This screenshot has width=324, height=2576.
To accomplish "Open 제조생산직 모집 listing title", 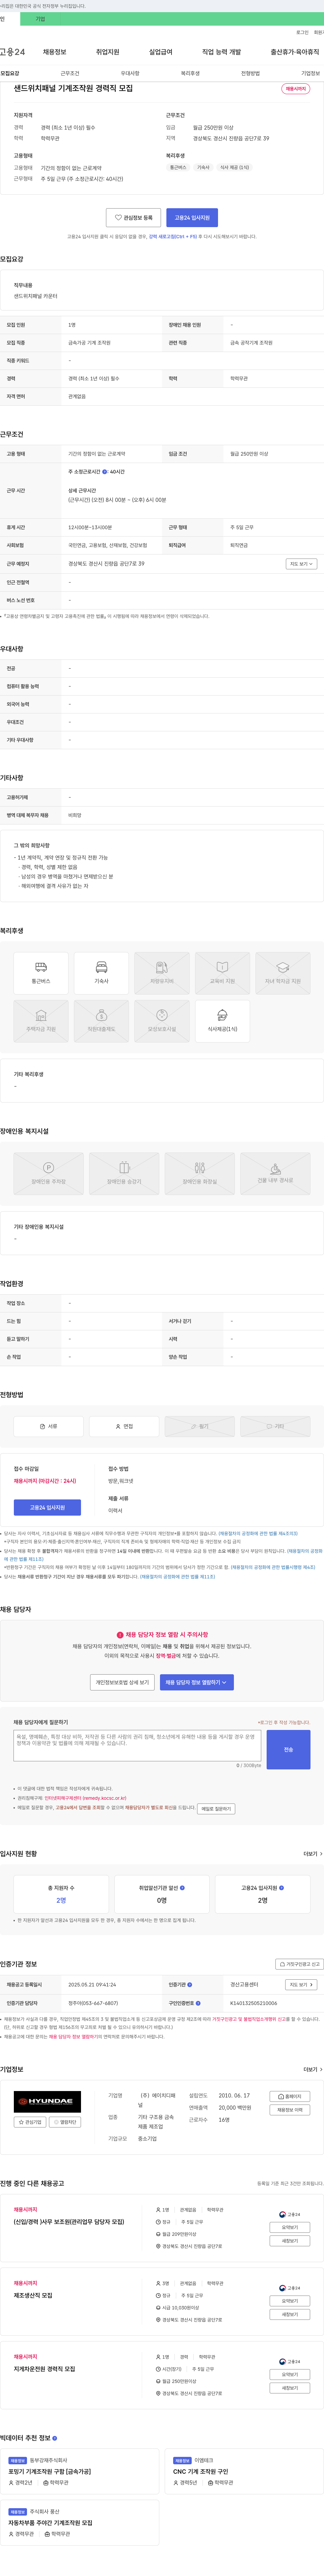I will (x=33, y=2295).
